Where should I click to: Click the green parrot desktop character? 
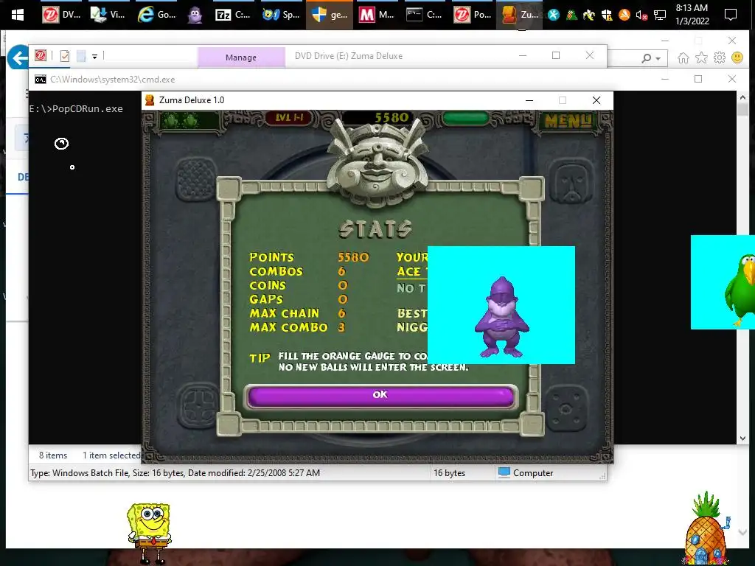point(740,290)
